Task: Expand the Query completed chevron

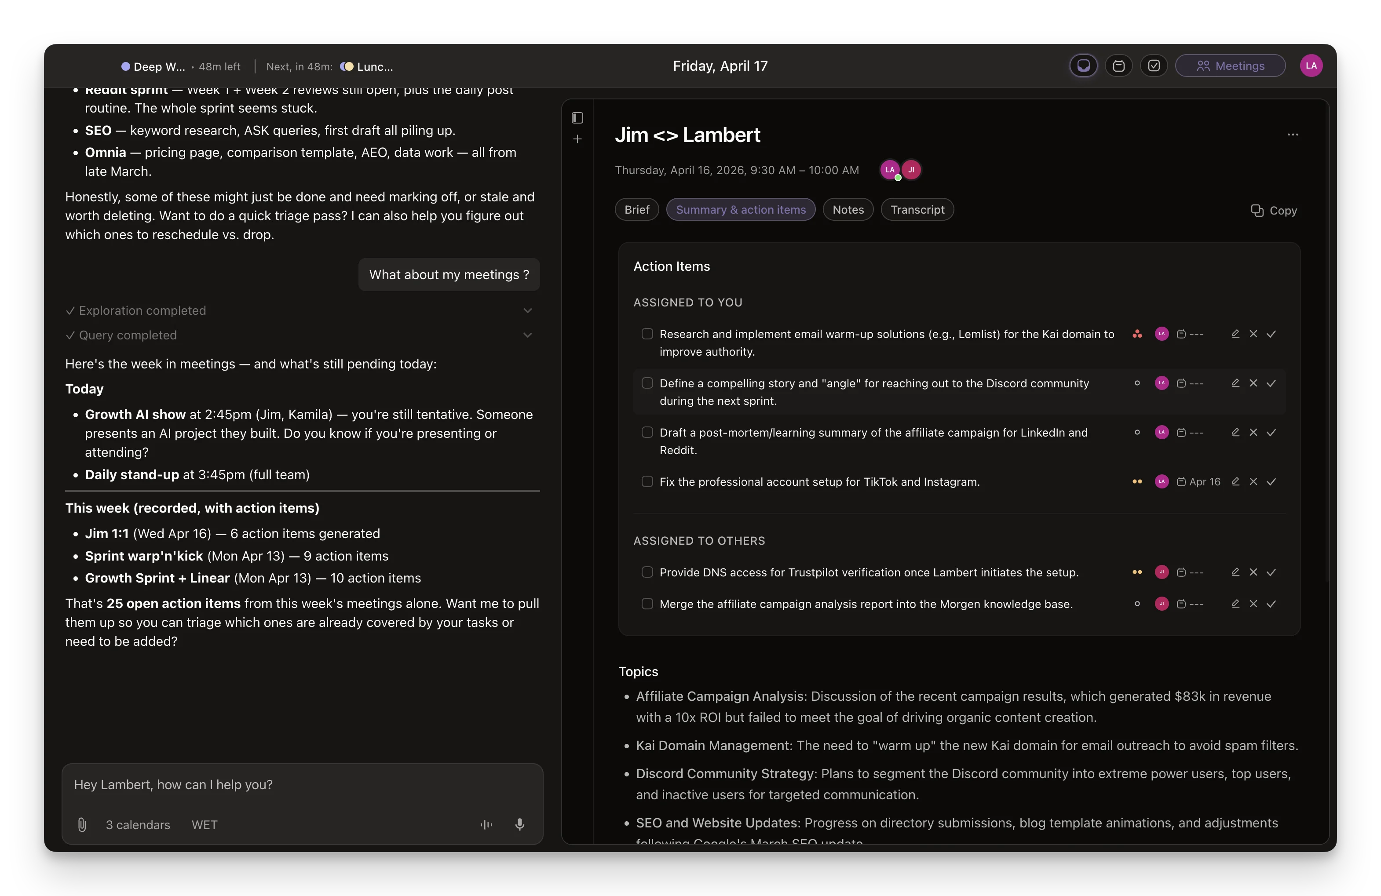Action: 527,335
